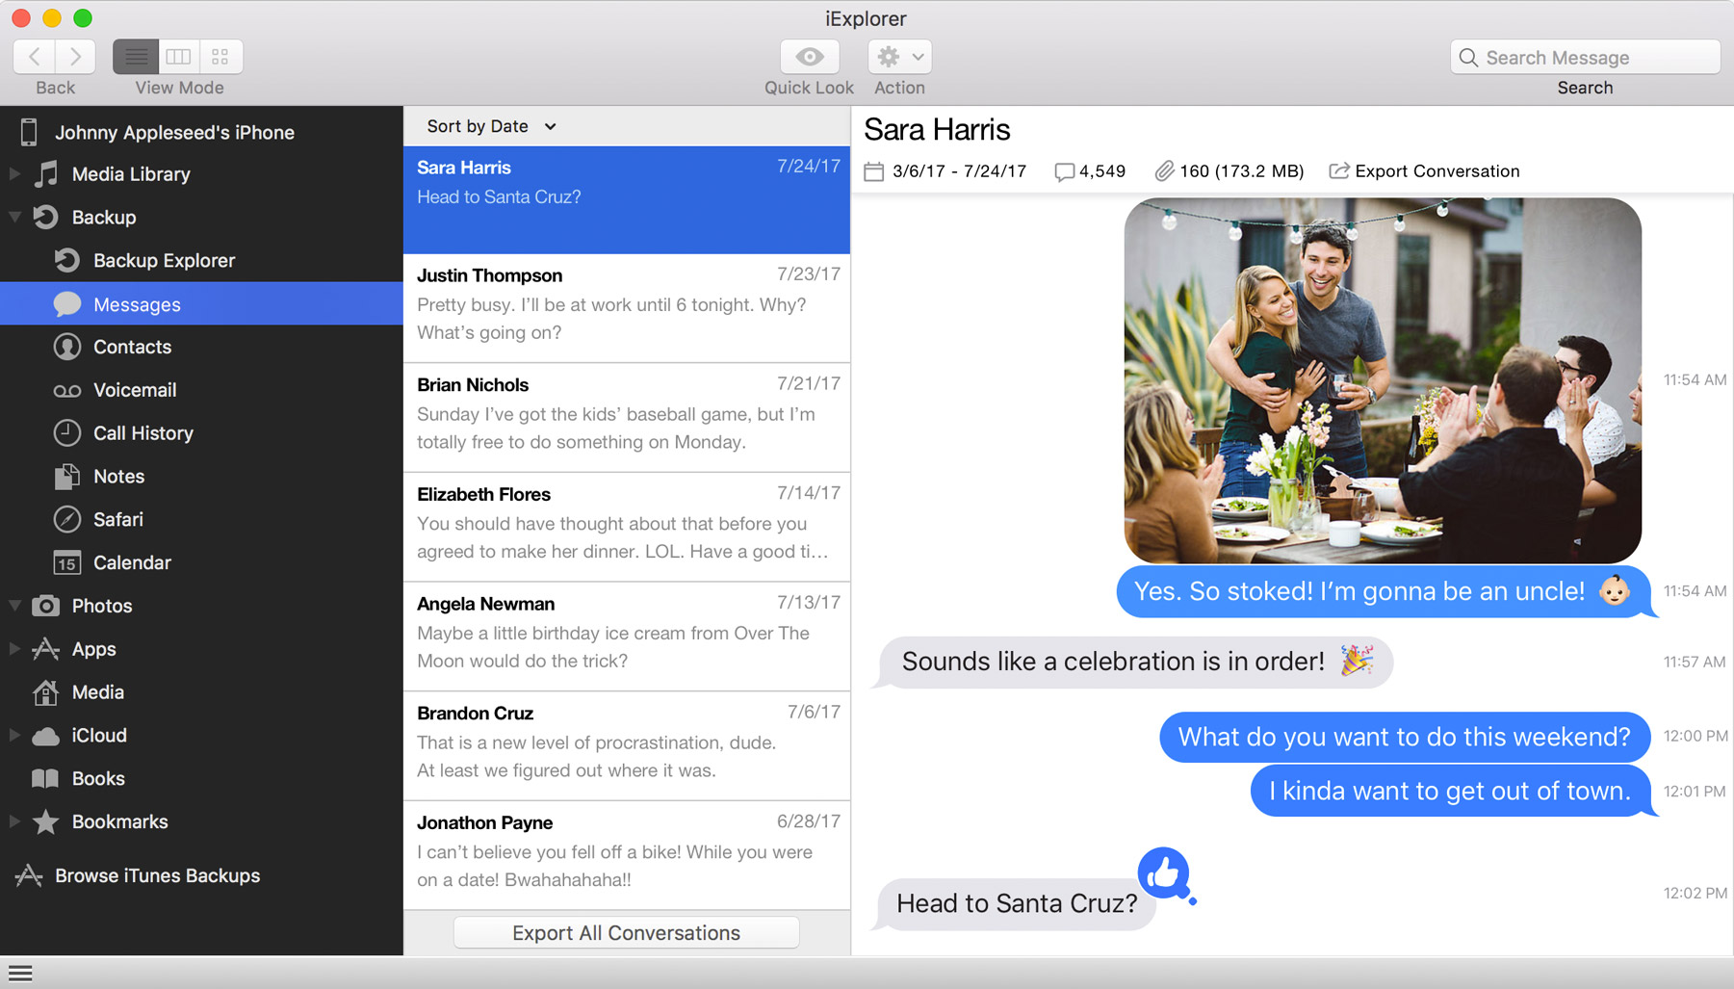Open the Calendar backup section
Screen dimensions: 1734x989
click(x=131, y=562)
